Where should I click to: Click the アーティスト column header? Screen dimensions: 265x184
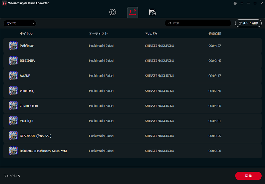tap(98, 34)
